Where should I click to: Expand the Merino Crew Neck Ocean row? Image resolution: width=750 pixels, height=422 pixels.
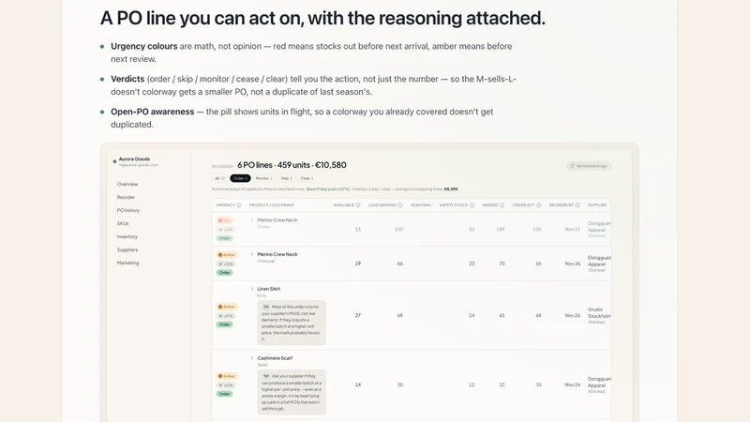pos(252,220)
